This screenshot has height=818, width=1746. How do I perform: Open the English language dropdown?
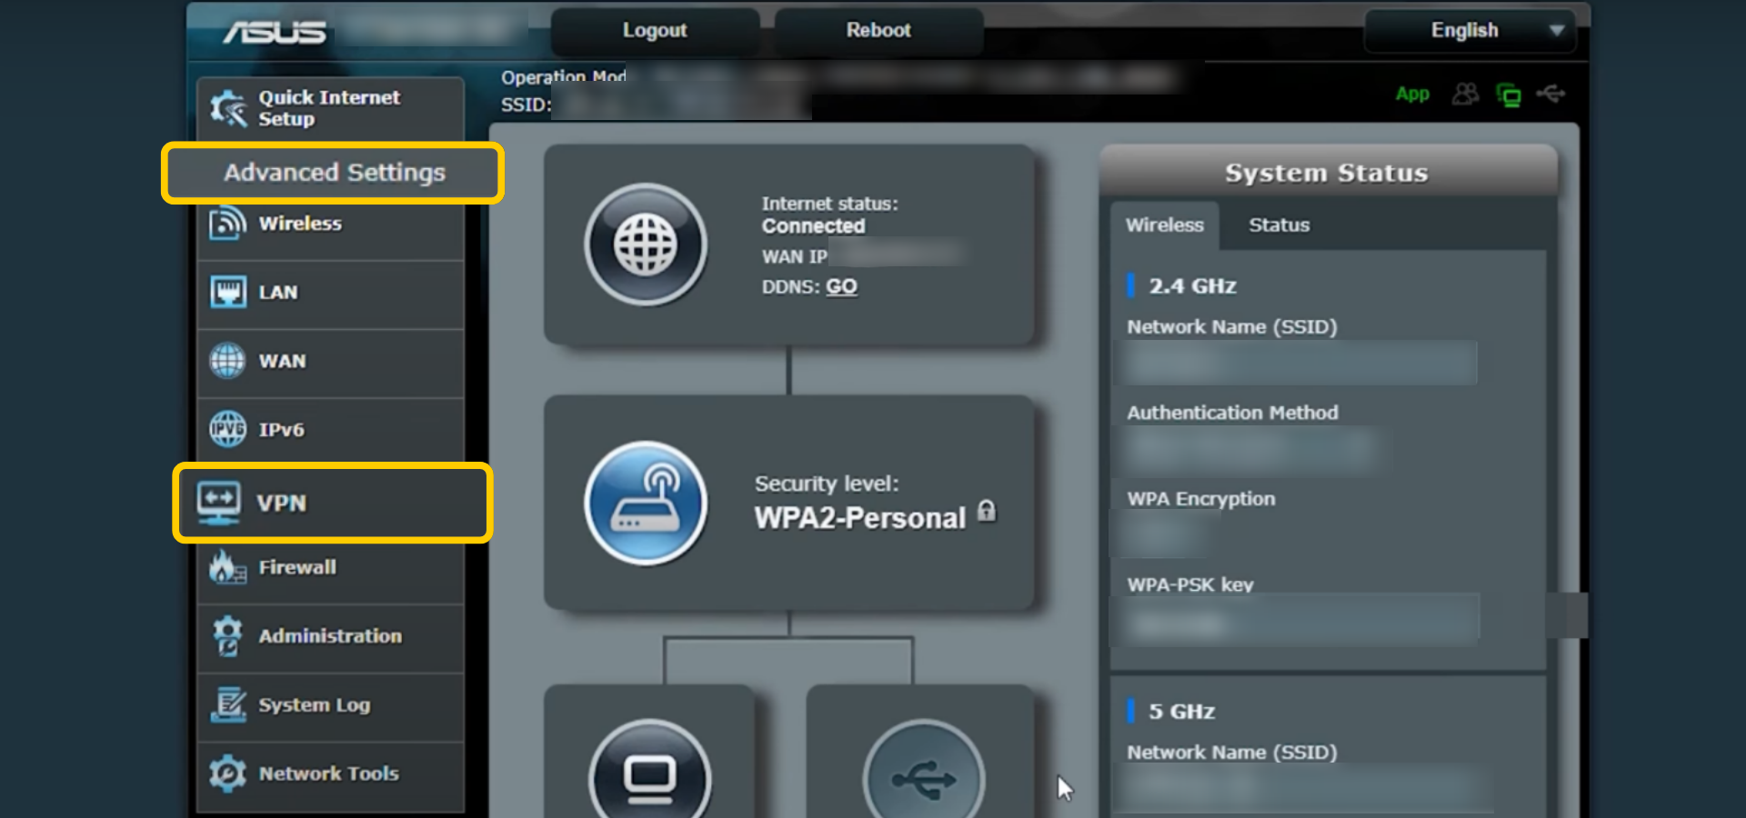coord(1468,30)
